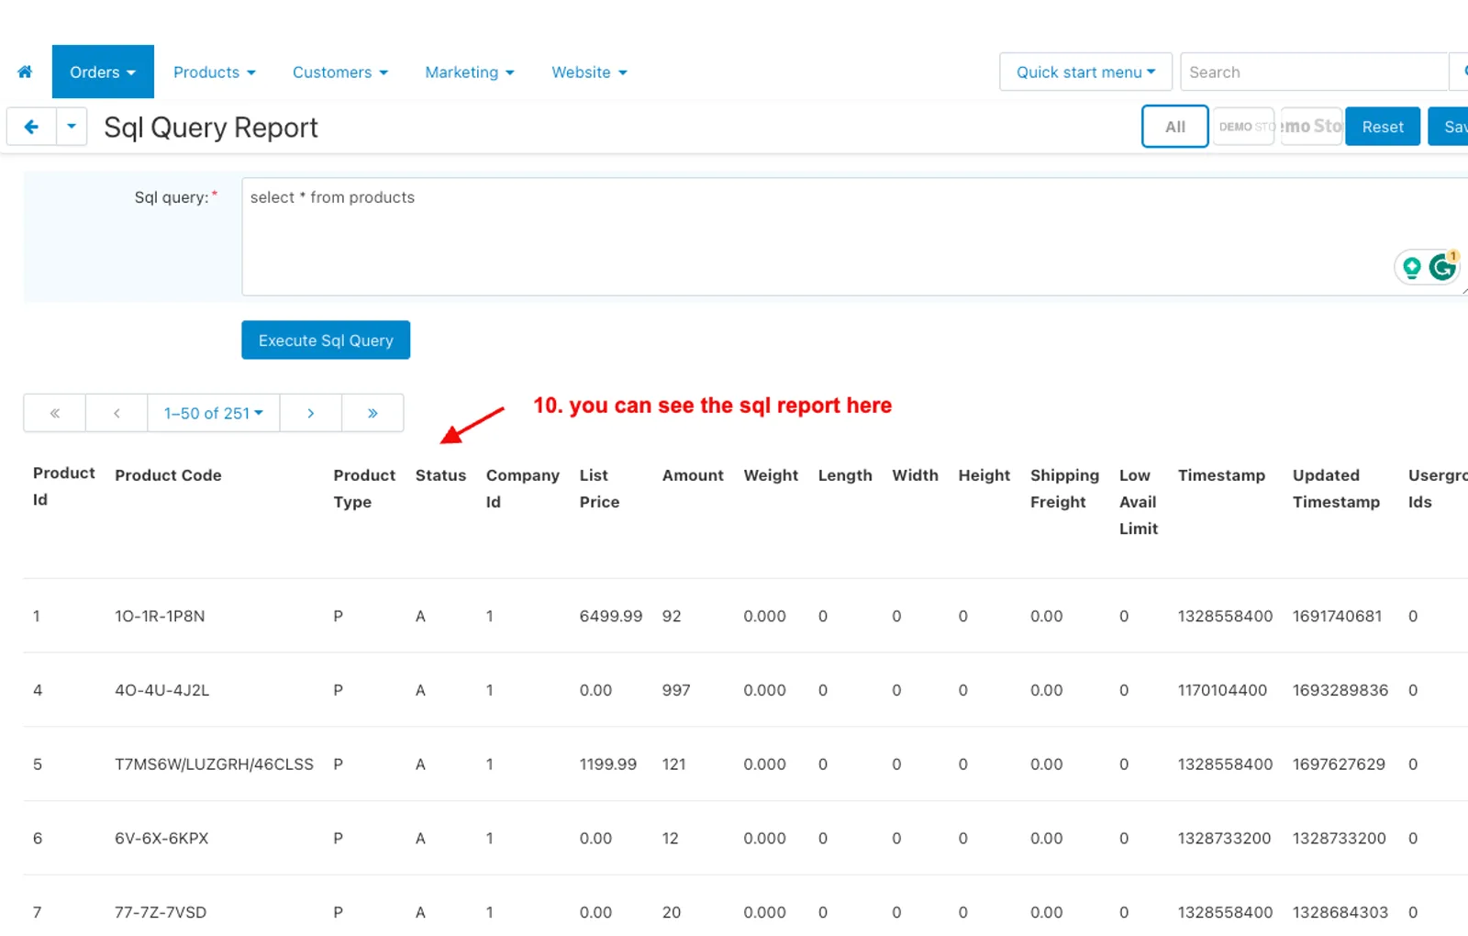Open the home dashboard icon
Image resolution: width=1468 pixels, height=936 pixels.
25,72
